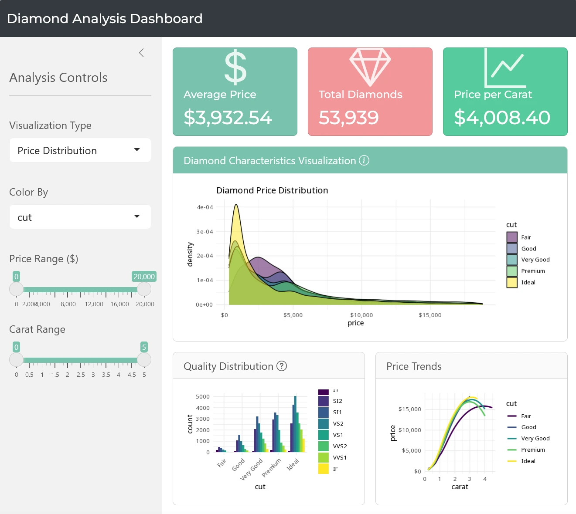Click the Price Range minimum slider handle
576x514 pixels.
pyautogui.click(x=17, y=289)
